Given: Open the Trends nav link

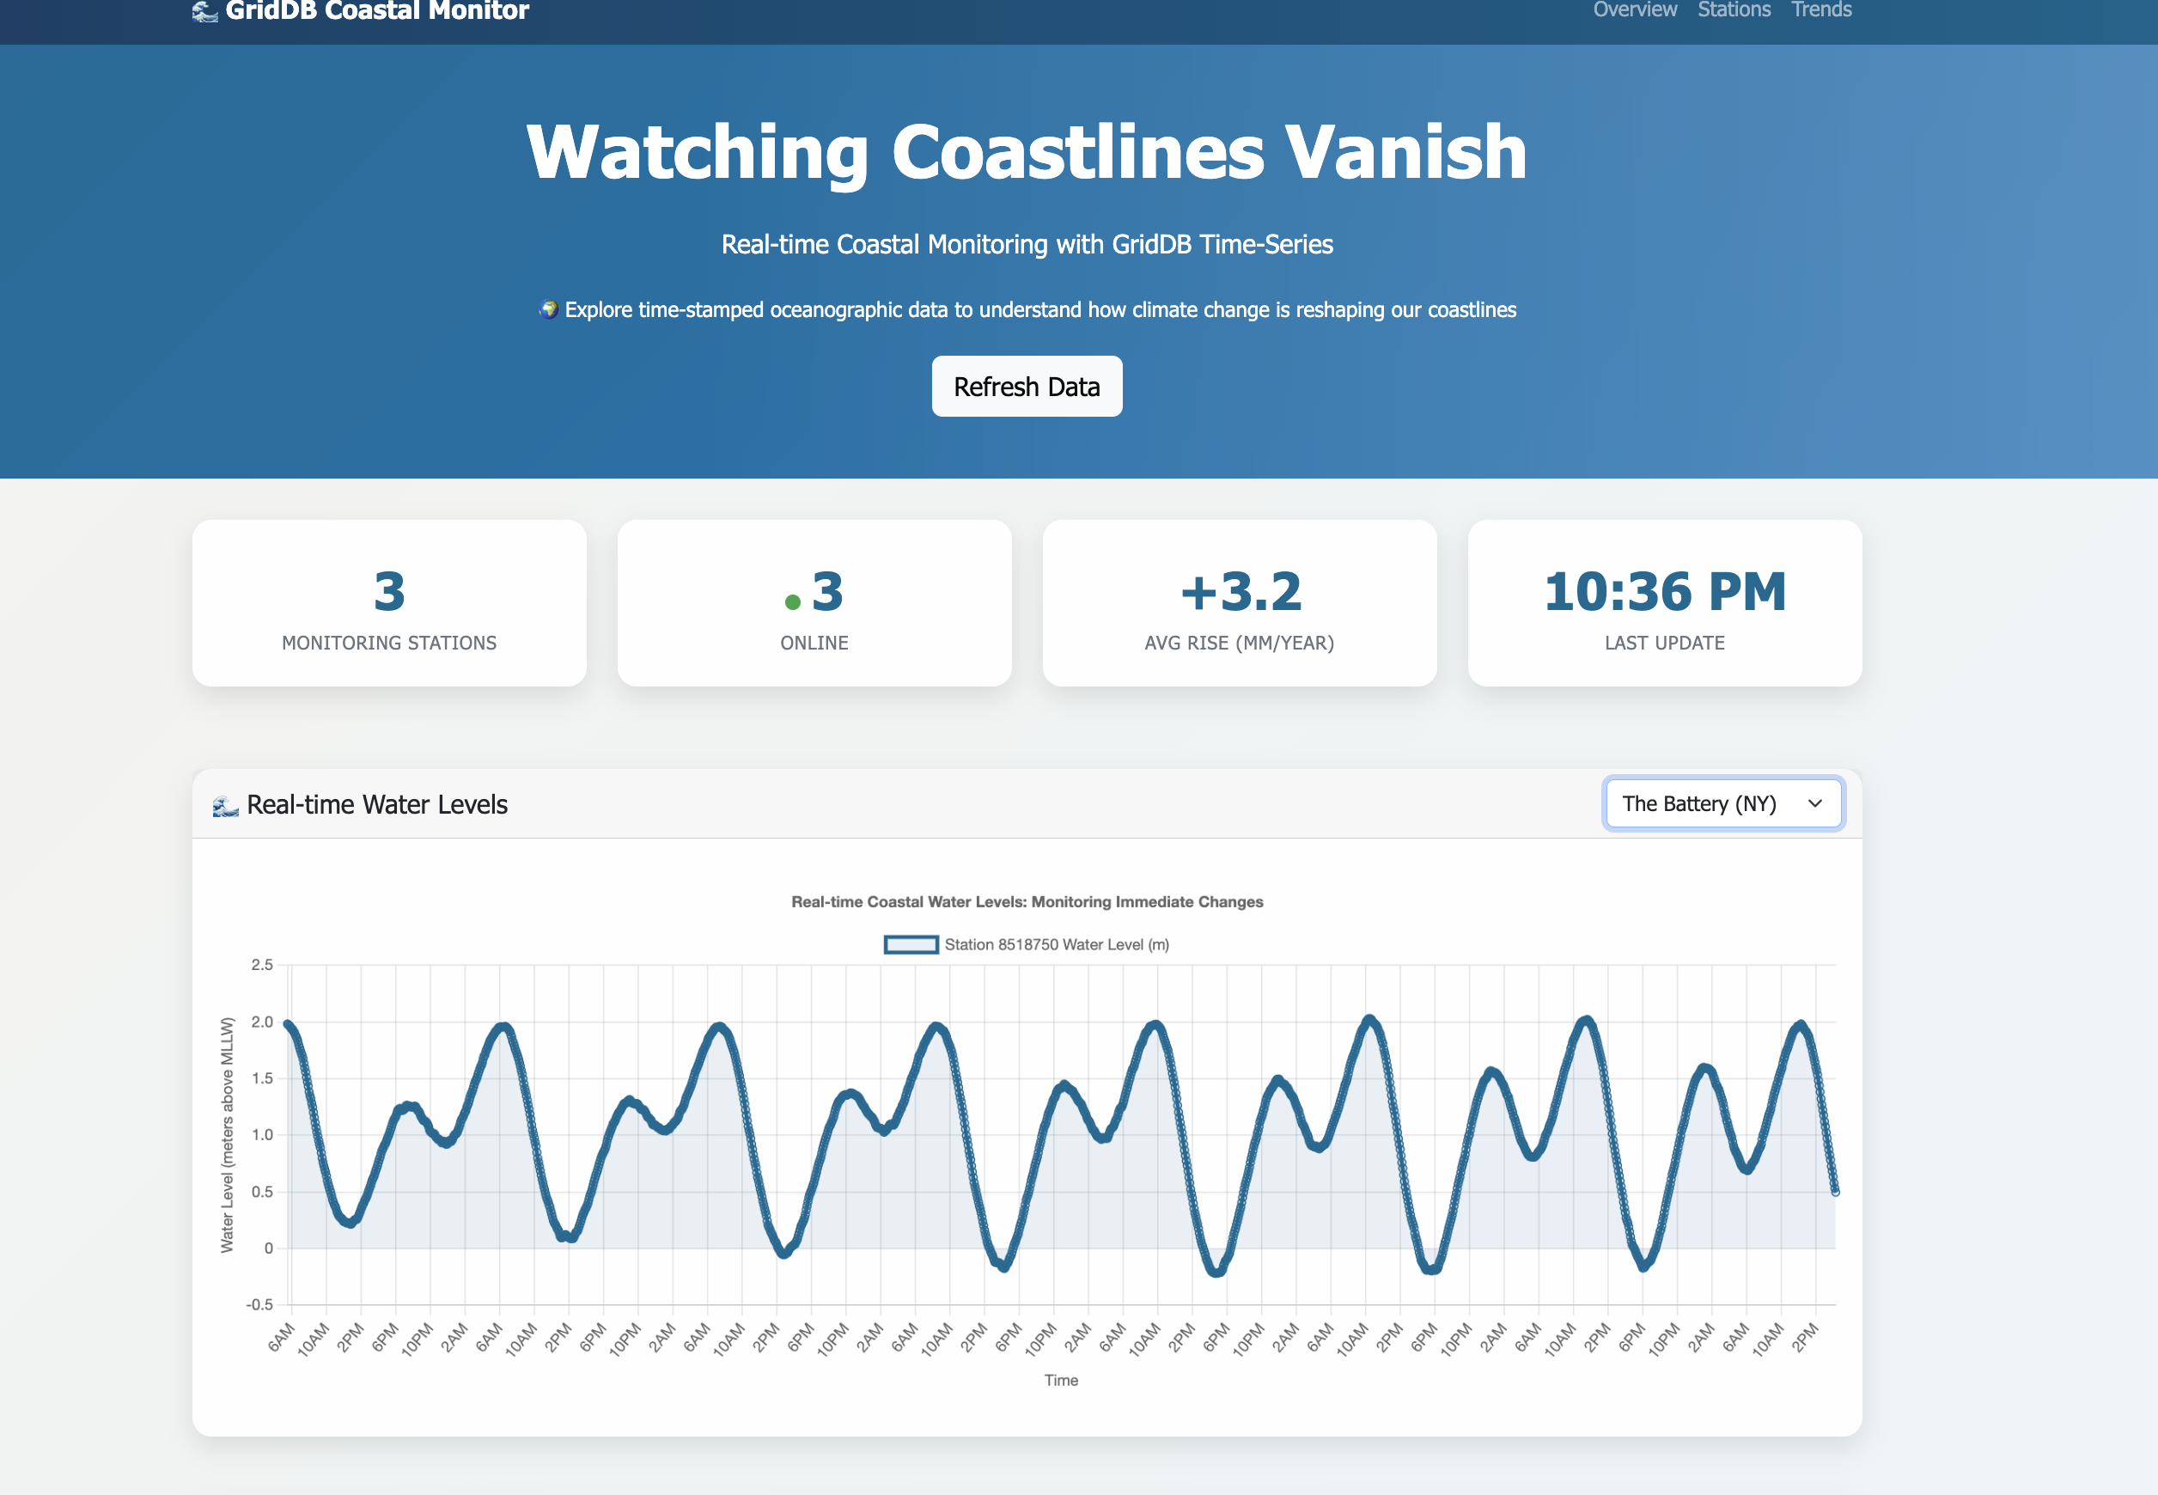Looking at the screenshot, I should tap(1821, 10).
